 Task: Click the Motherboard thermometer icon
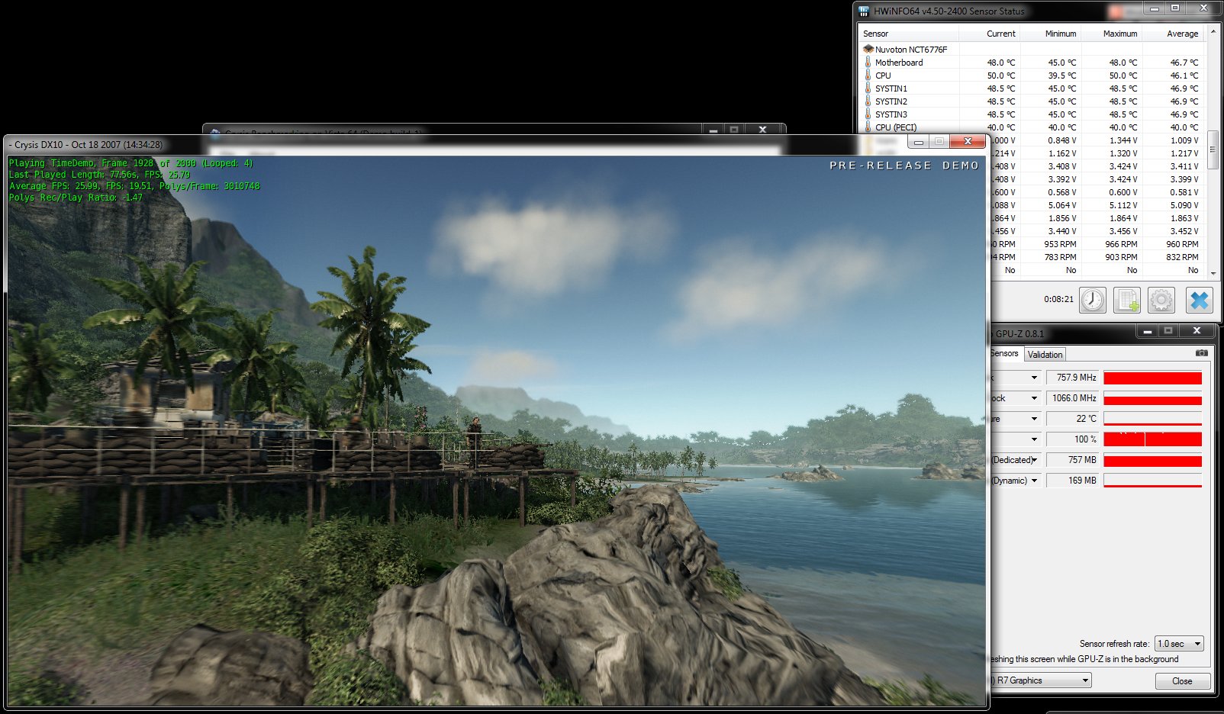(x=868, y=62)
